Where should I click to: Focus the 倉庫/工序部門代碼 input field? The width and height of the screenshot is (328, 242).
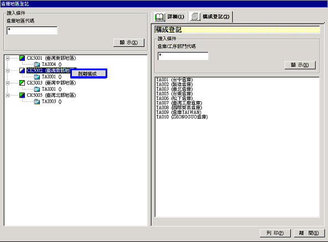183,56
